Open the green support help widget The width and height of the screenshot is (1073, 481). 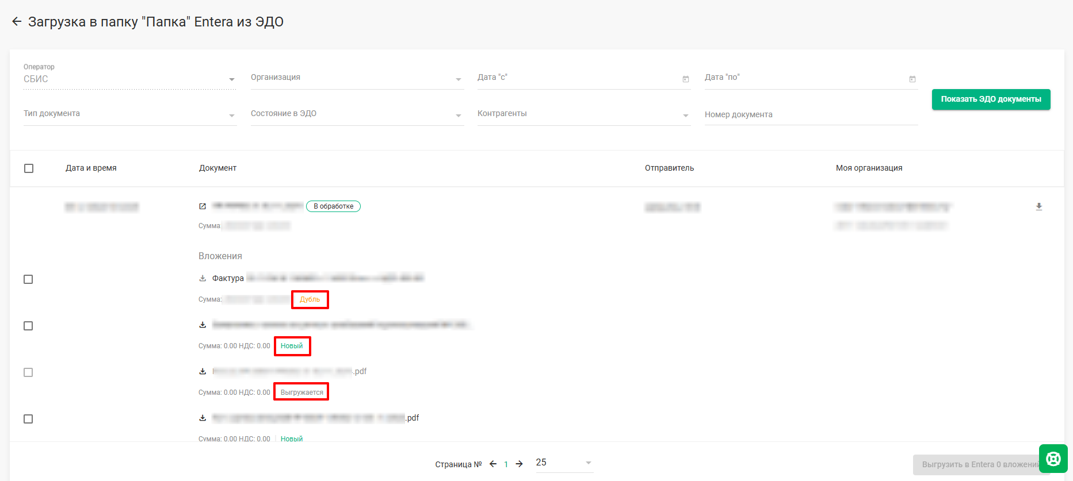[x=1053, y=459]
